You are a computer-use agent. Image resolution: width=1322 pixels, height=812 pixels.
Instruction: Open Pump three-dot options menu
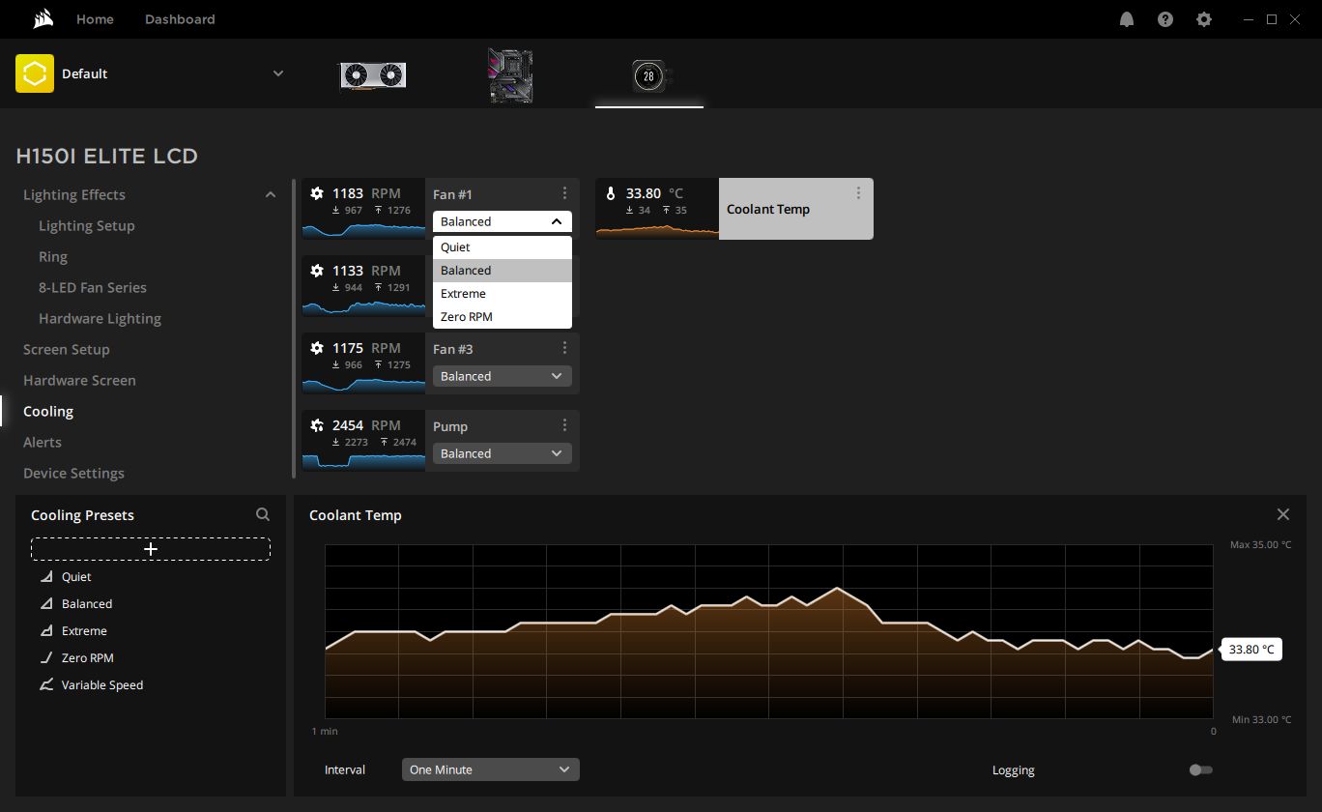click(x=564, y=425)
